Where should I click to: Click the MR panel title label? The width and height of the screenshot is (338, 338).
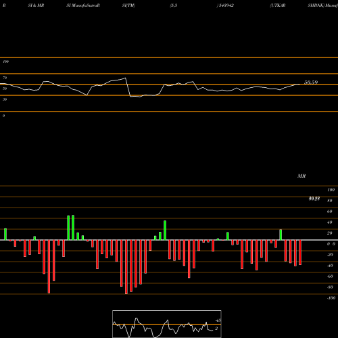point(301,176)
